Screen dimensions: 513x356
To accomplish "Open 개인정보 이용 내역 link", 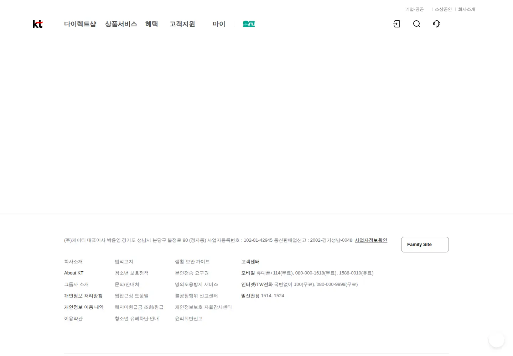I will (84, 307).
